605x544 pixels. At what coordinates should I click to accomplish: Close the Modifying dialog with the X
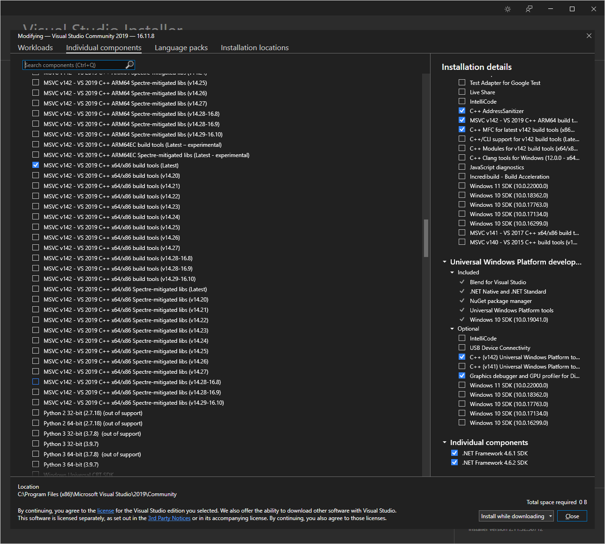click(x=589, y=36)
